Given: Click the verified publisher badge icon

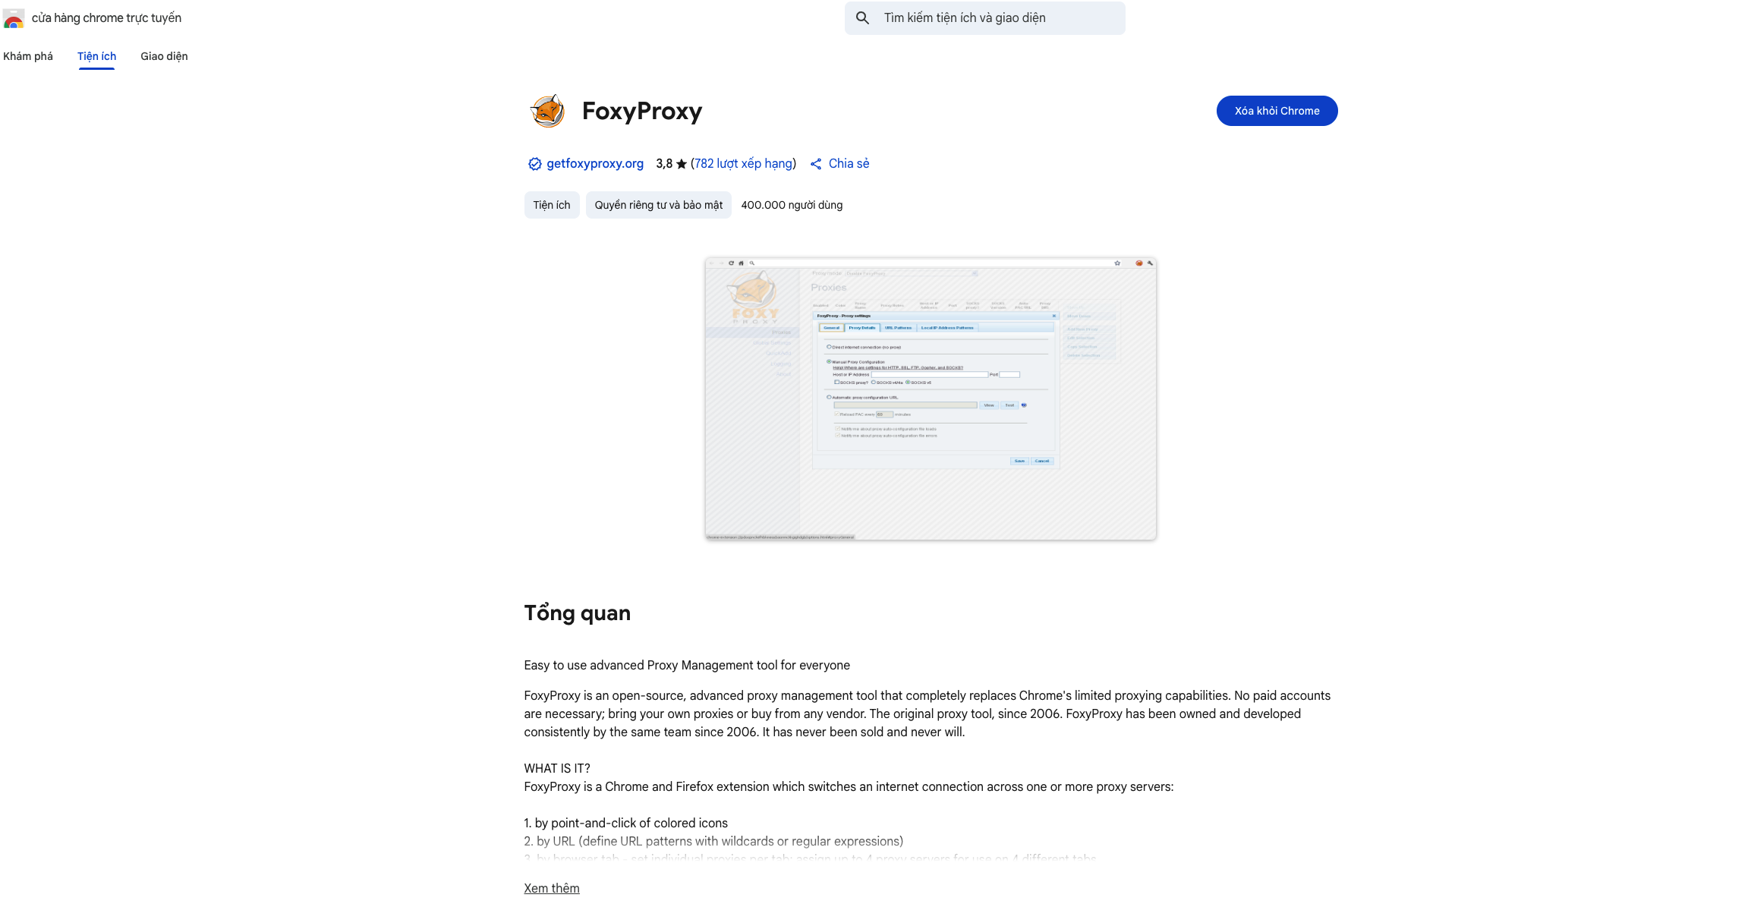Looking at the screenshot, I should point(534,164).
